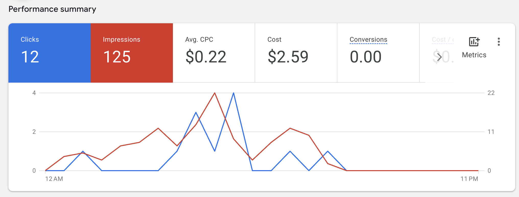The image size is (519, 197).
Task: Click the dashed-underlined Conversions label
Action: tap(368, 39)
